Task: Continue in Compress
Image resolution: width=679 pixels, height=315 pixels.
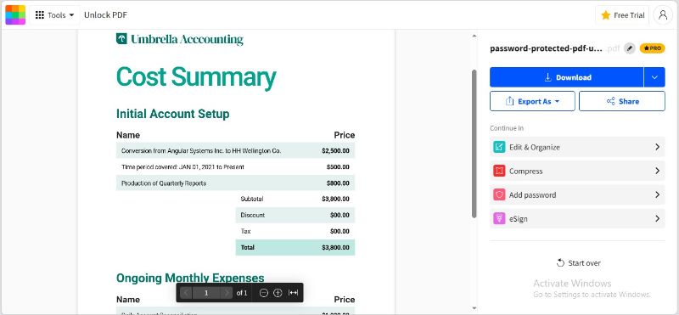Action: (577, 171)
